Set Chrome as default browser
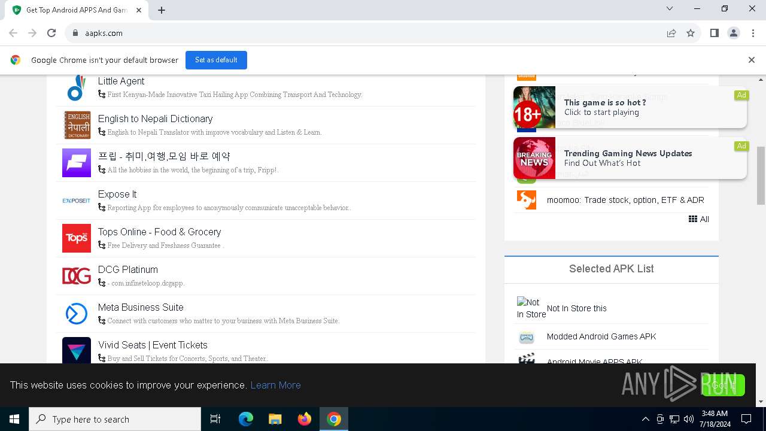This screenshot has width=766, height=431. (x=216, y=60)
